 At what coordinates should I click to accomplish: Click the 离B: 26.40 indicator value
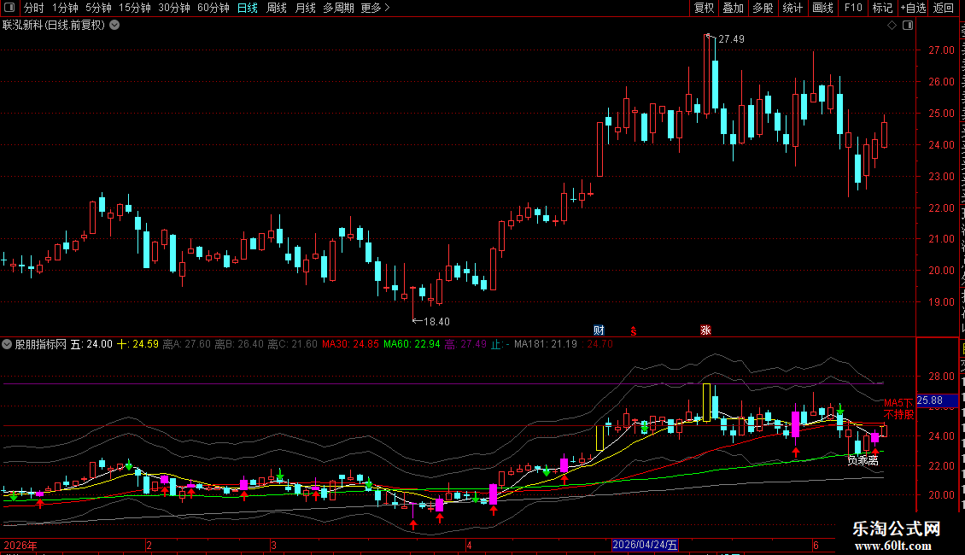(239, 344)
